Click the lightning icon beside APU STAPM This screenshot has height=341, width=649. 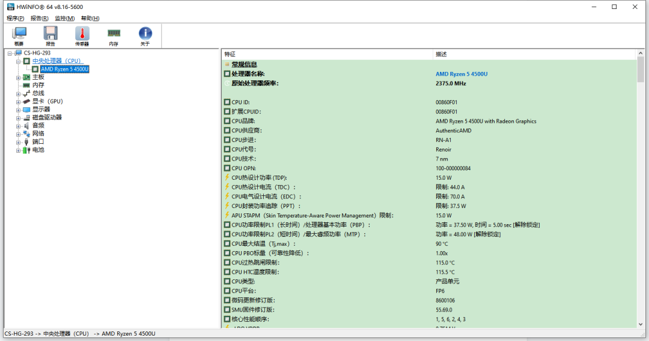pos(227,215)
